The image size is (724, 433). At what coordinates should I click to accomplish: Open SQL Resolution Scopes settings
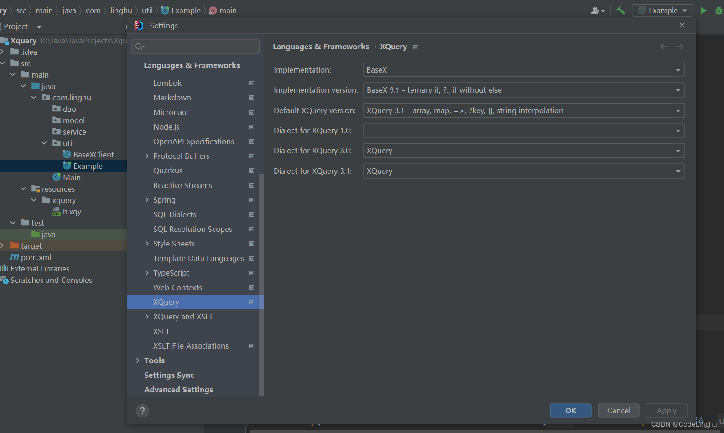tap(193, 229)
